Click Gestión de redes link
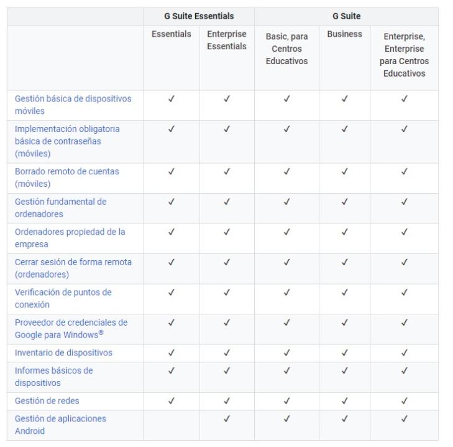The width and height of the screenshot is (453, 447). click(x=47, y=401)
